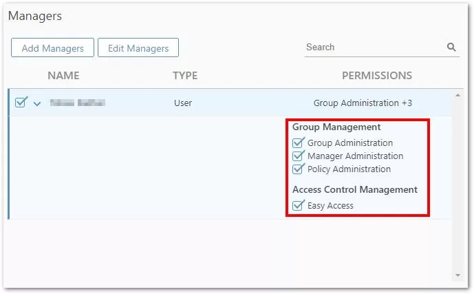Click the blurred manager name
Image resolution: width=474 pixels, height=294 pixels.
coord(77,103)
